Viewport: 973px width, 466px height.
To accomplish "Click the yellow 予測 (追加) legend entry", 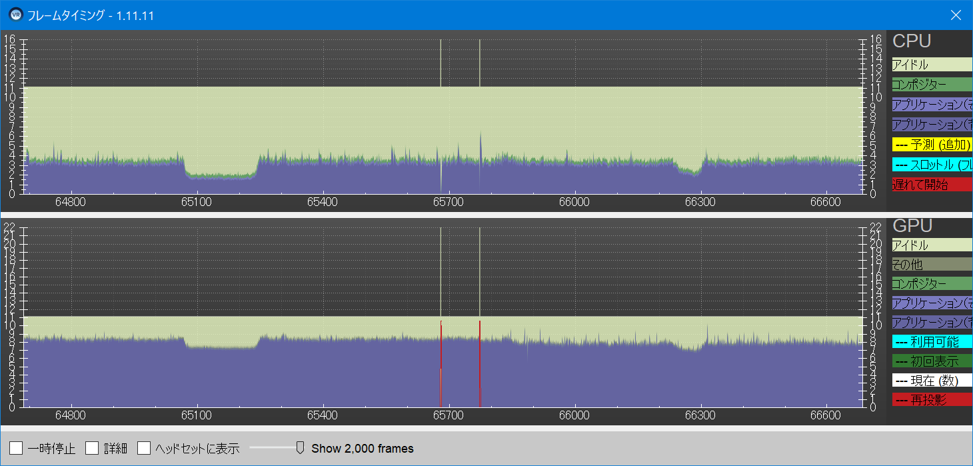I will [x=932, y=144].
